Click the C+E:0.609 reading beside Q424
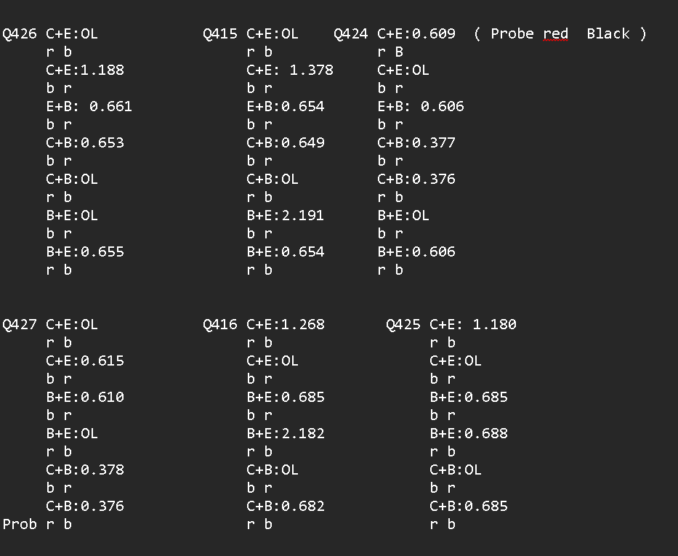This screenshot has height=556, width=678. click(x=416, y=33)
